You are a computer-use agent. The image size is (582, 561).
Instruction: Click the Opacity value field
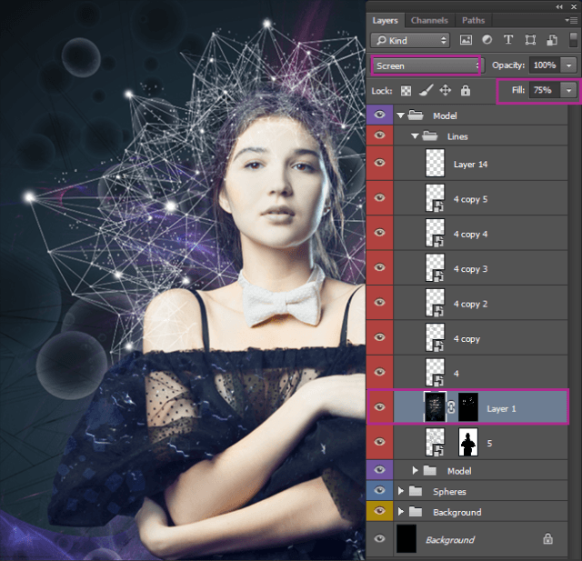pos(545,65)
